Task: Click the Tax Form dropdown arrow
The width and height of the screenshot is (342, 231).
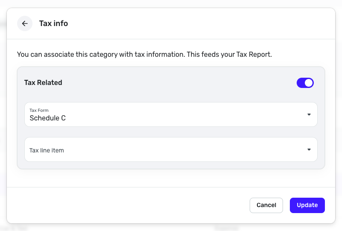Action: coord(309,114)
